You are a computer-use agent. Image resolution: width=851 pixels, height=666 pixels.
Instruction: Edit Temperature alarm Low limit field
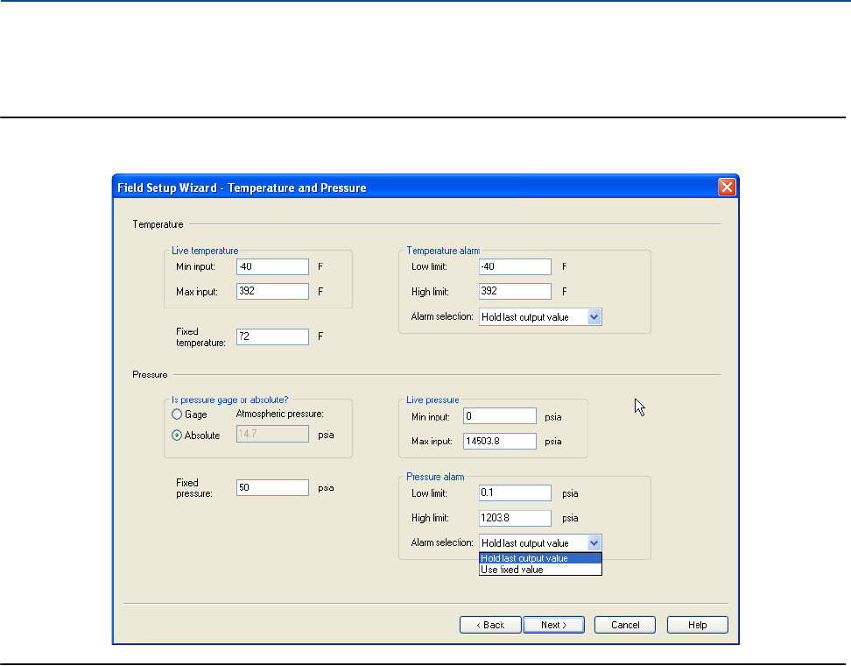coord(515,266)
